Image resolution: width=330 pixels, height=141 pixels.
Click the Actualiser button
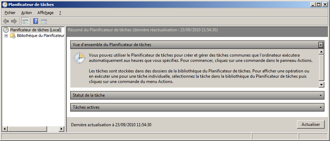point(311,124)
